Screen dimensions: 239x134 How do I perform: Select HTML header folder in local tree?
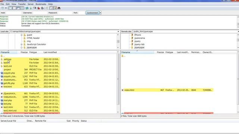point(33,38)
